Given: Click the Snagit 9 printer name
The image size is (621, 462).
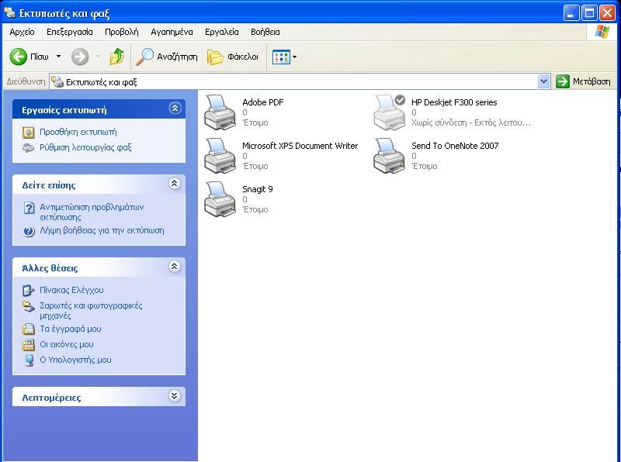Looking at the screenshot, I should coord(258,189).
